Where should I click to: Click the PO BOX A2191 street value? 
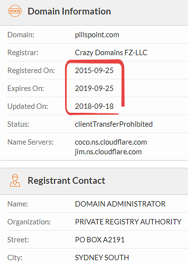(100, 240)
